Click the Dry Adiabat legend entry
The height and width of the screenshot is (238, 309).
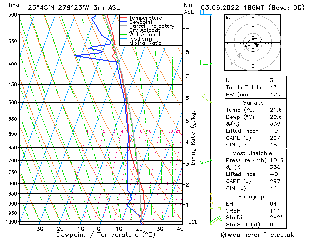point(140,30)
